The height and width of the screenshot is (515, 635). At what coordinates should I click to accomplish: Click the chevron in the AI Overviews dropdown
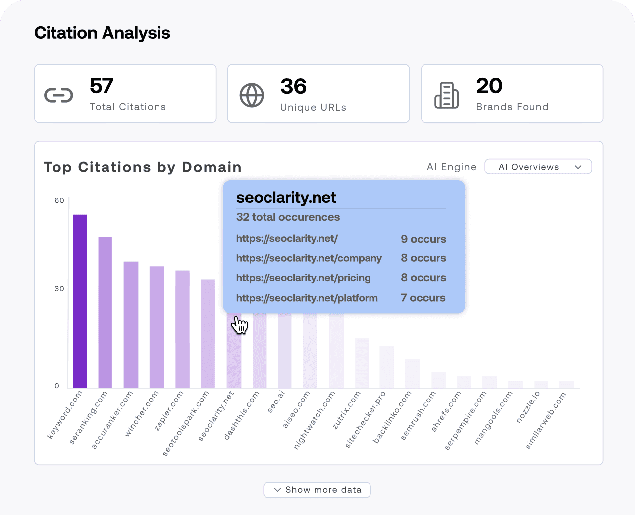pyautogui.click(x=578, y=167)
